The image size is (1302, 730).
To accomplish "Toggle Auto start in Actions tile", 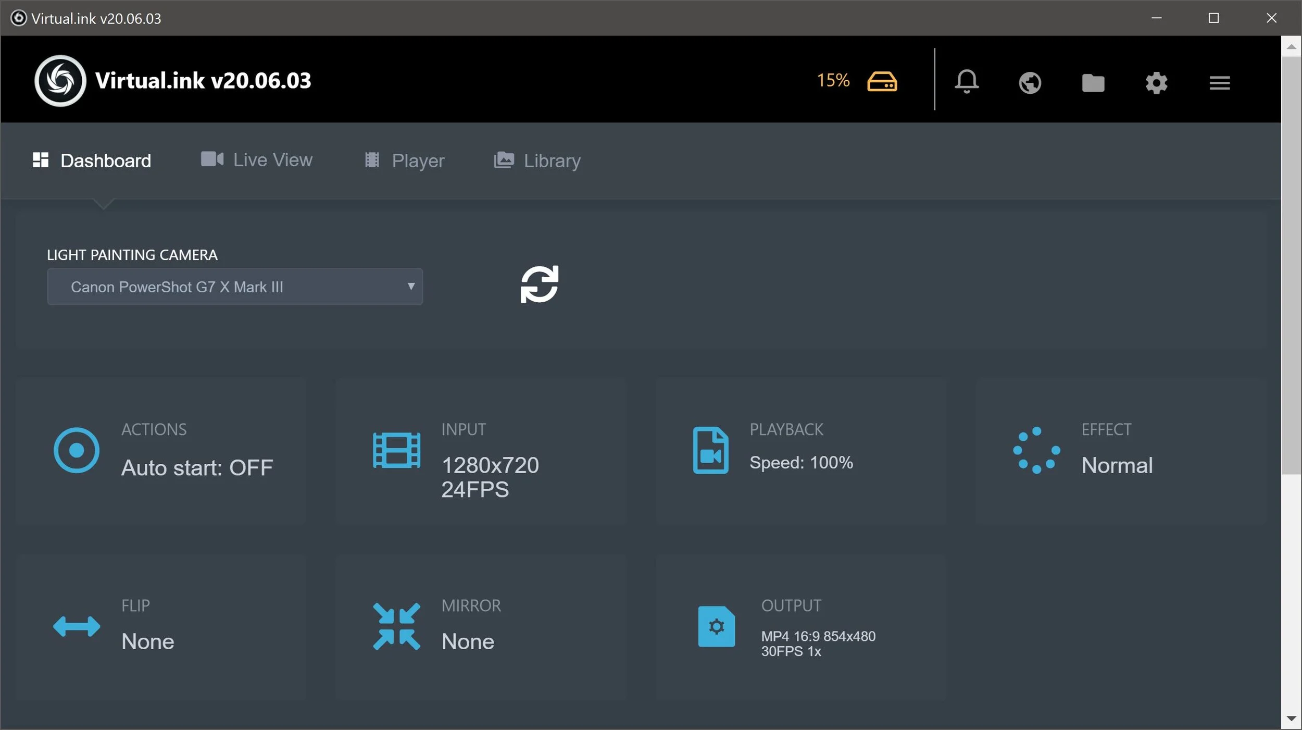I will coord(196,467).
